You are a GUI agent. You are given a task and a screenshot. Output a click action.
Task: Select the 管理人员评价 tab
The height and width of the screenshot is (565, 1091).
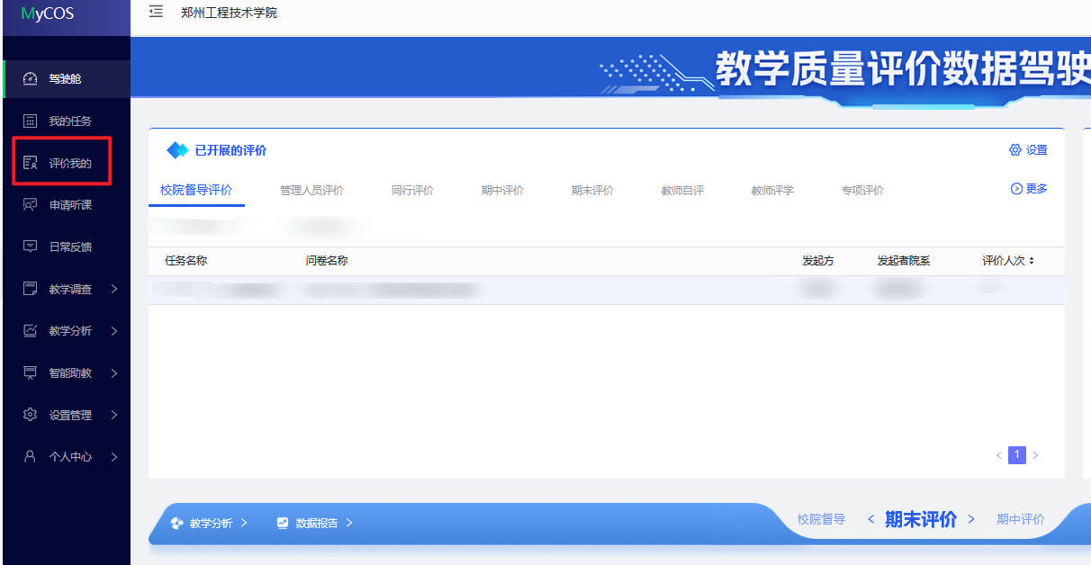point(311,190)
